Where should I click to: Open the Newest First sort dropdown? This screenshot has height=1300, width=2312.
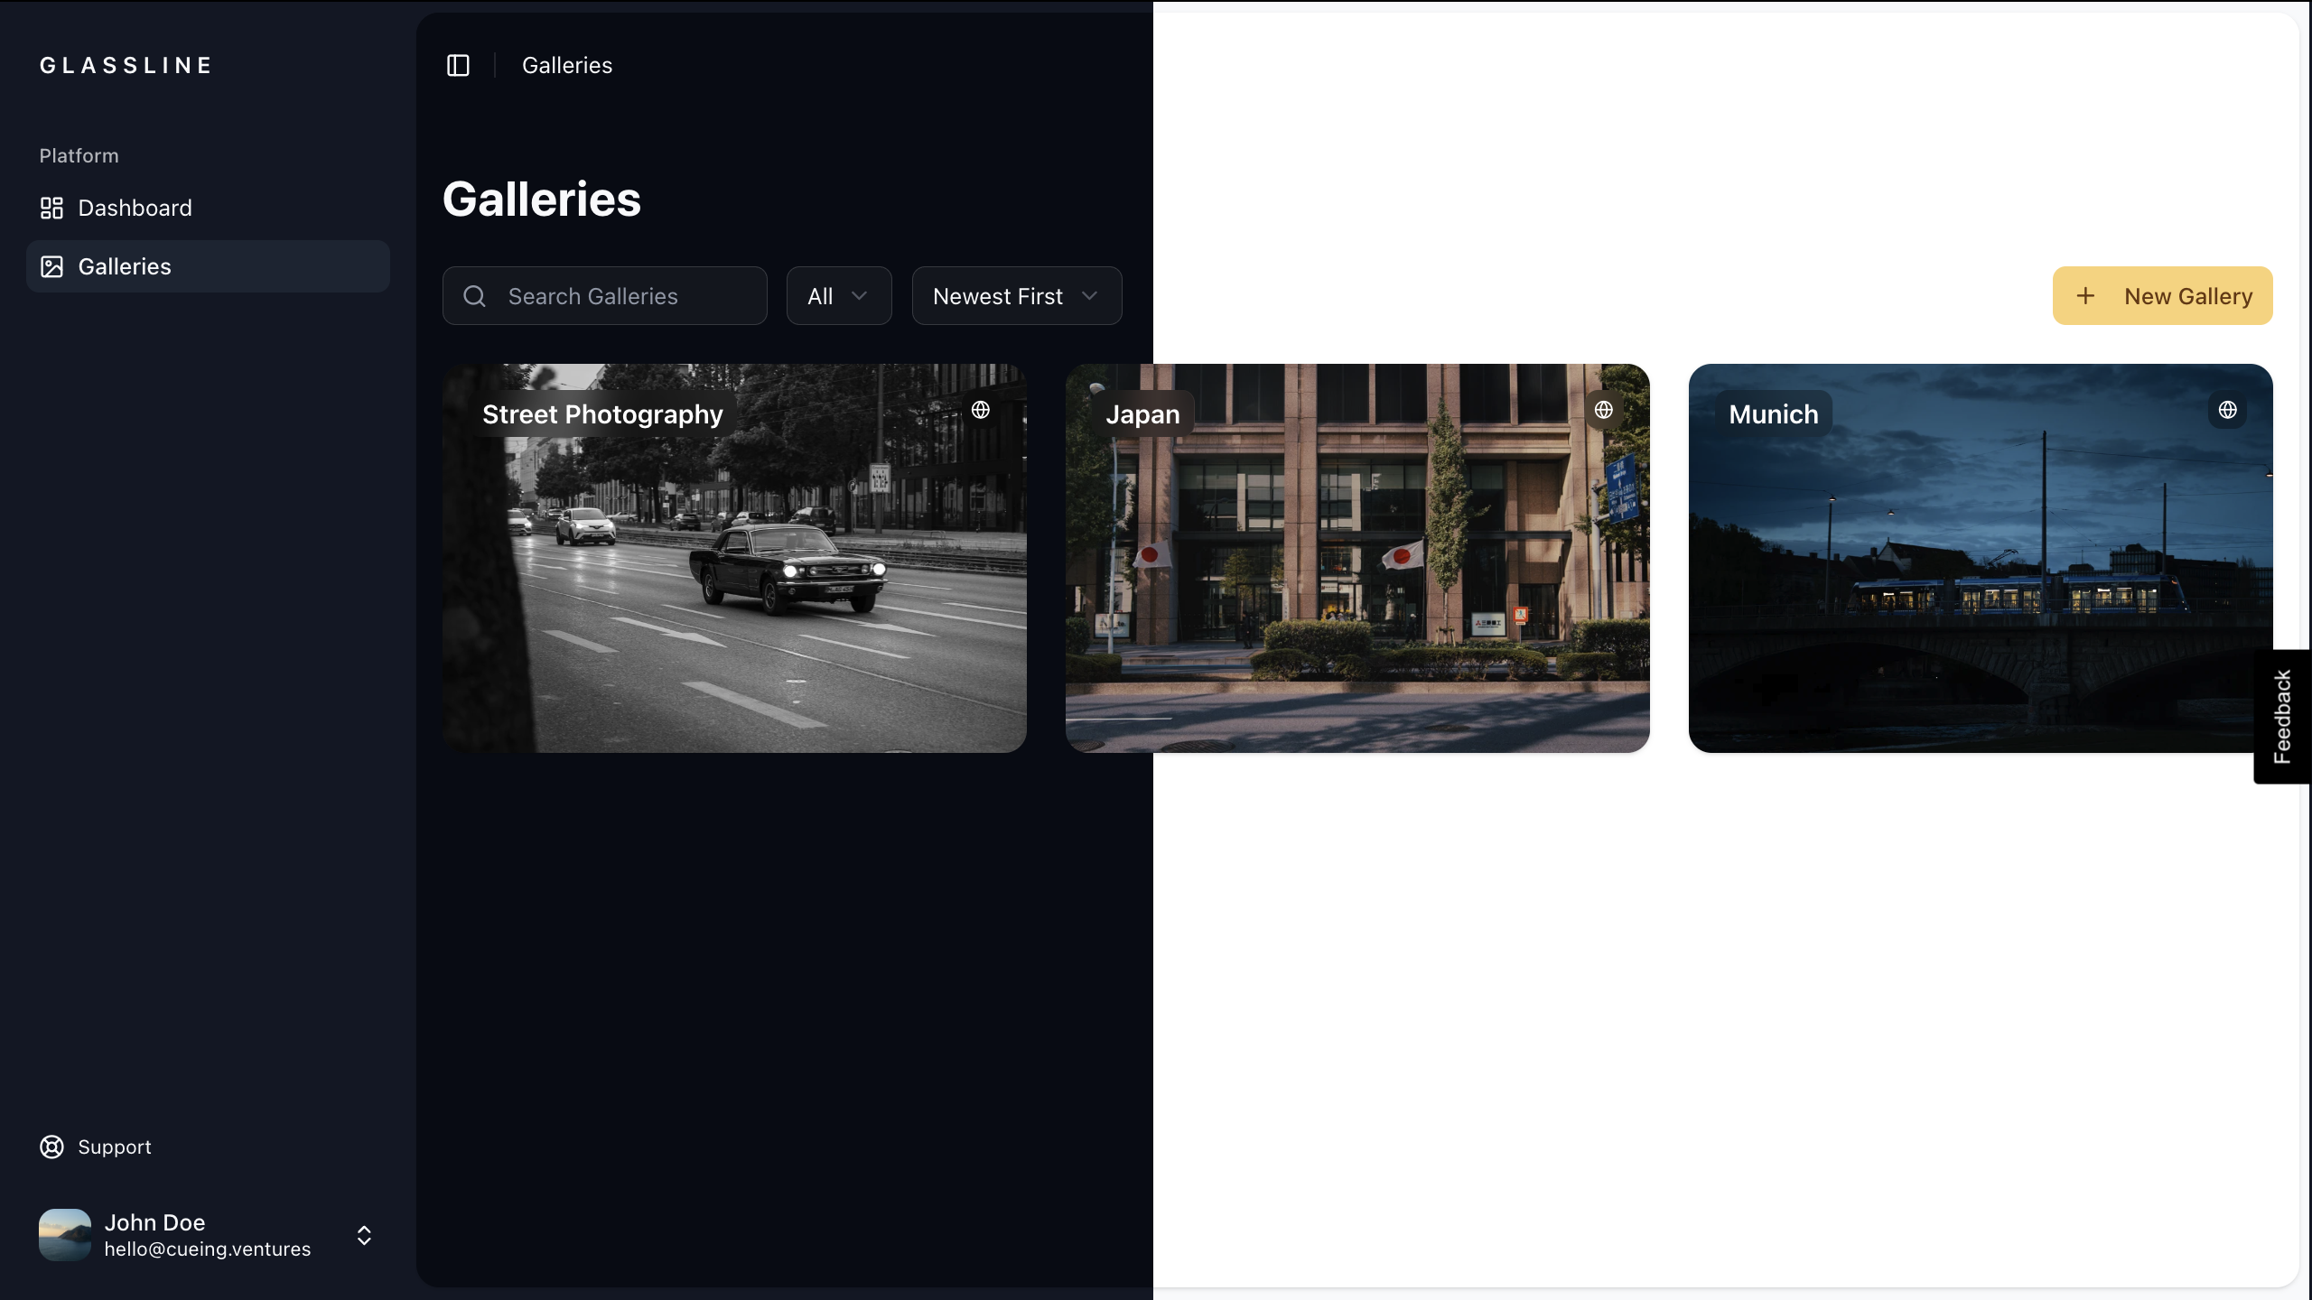(1015, 295)
